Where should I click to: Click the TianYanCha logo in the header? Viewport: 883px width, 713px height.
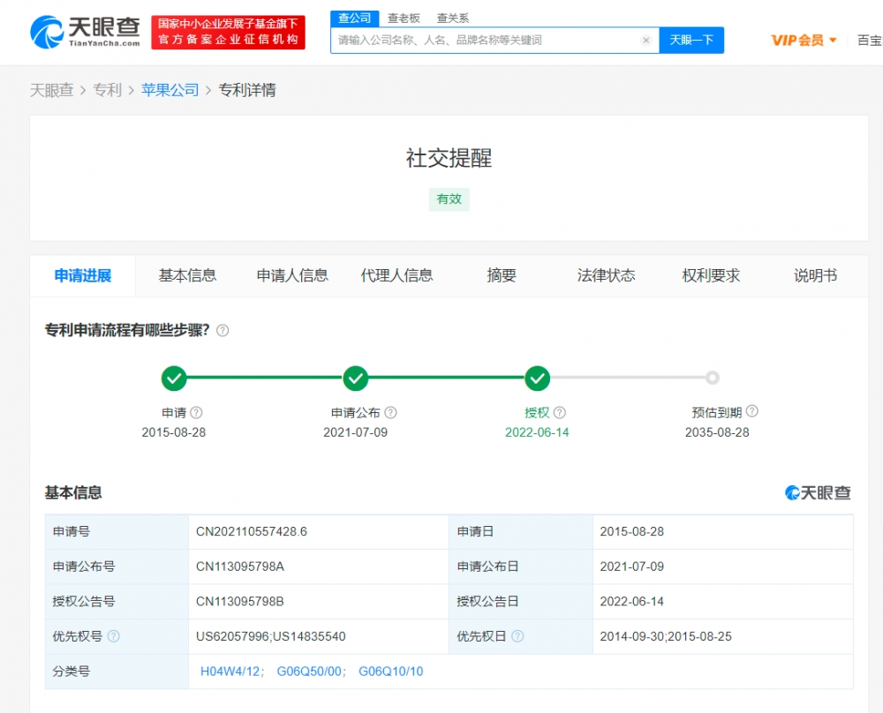point(85,32)
